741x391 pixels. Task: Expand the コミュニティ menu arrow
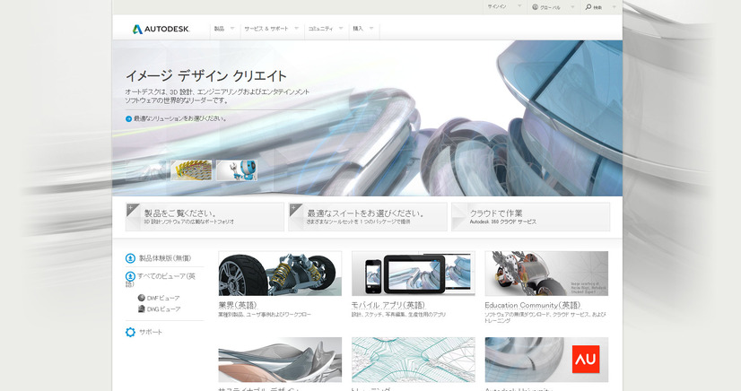(341, 29)
